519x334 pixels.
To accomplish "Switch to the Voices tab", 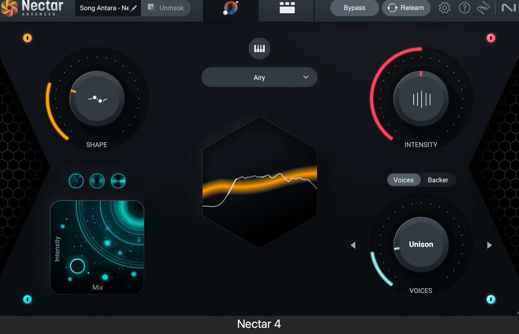I will [404, 180].
